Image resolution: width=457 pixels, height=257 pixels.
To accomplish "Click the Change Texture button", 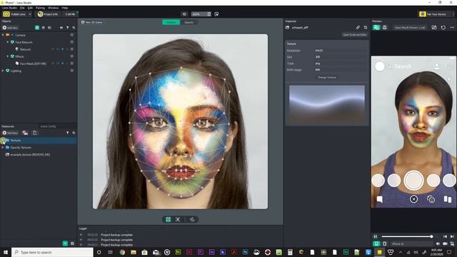I will (327, 78).
